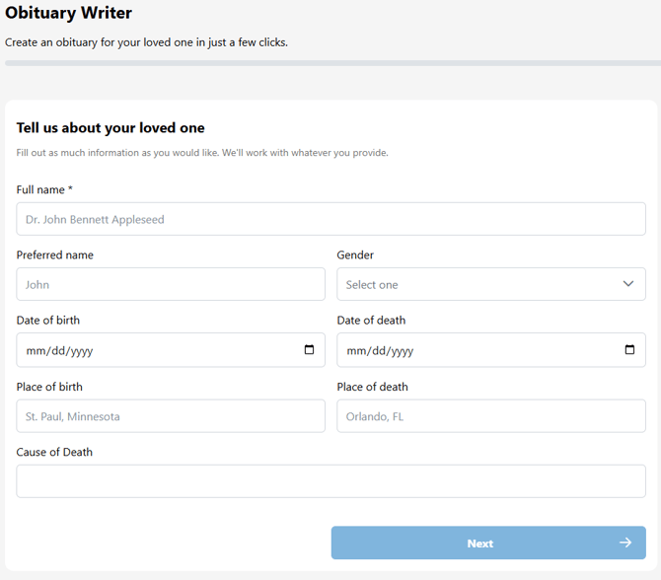
Task: Select the year segment in Date of death
Action: (x=402, y=351)
